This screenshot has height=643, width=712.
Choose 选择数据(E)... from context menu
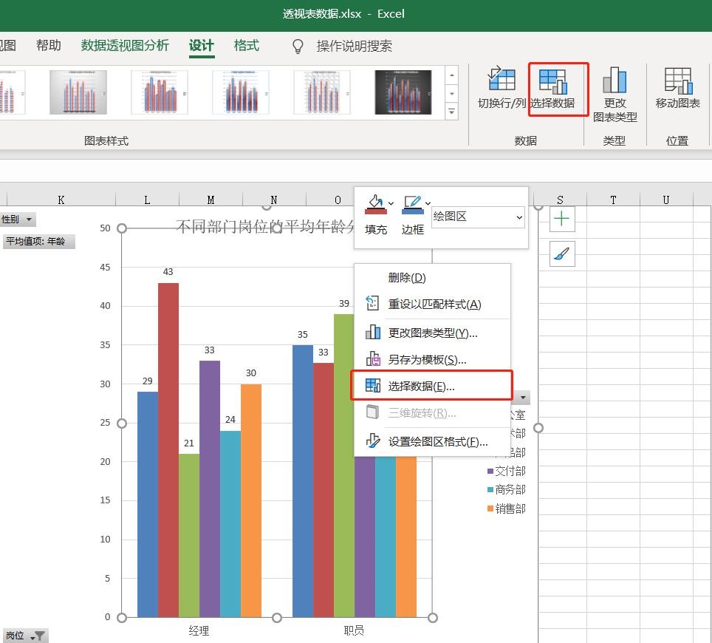click(x=421, y=387)
